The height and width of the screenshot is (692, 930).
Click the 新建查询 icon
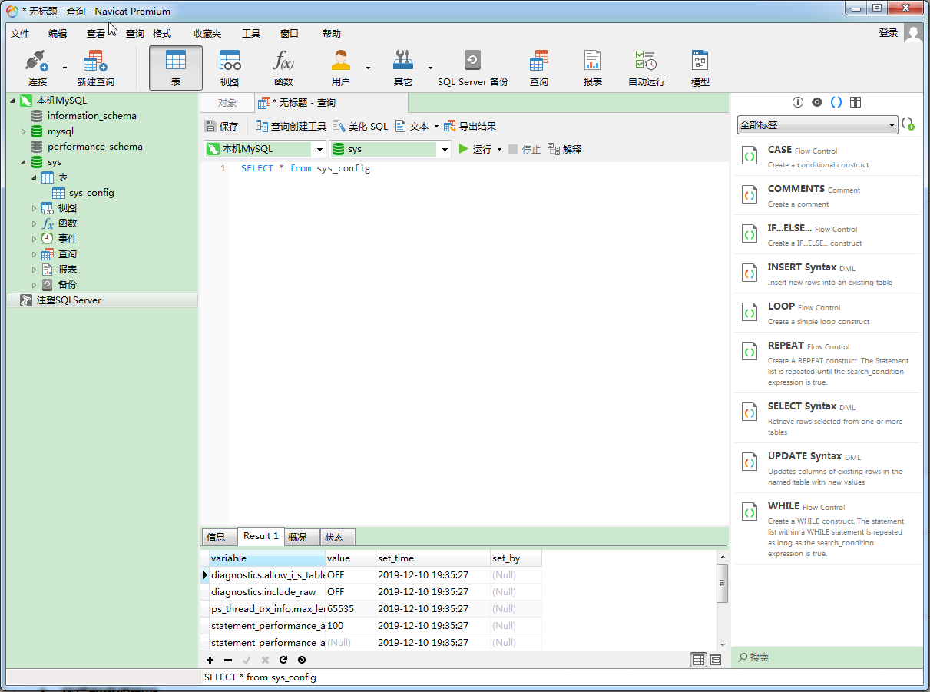pos(94,67)
